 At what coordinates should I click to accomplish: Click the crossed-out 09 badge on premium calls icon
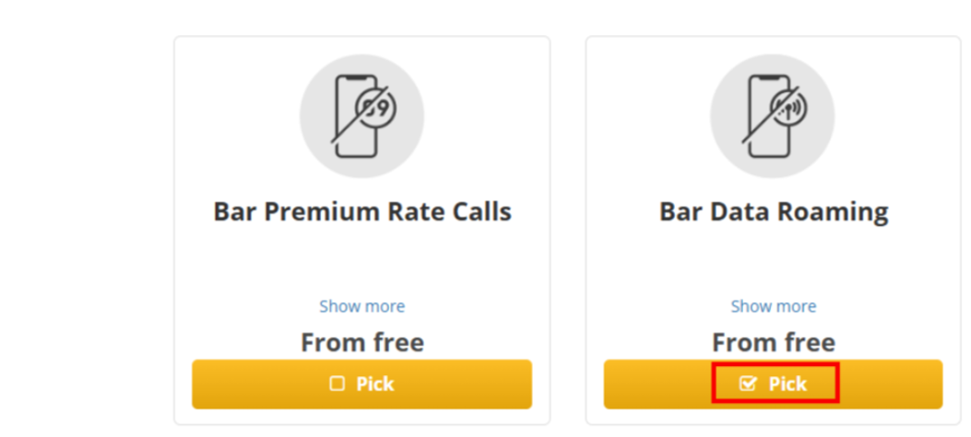point(376,108)
